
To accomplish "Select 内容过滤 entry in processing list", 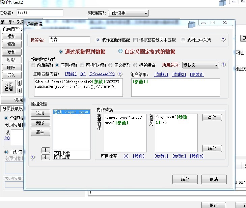I will pyautogui.click(x=62, y=156).
